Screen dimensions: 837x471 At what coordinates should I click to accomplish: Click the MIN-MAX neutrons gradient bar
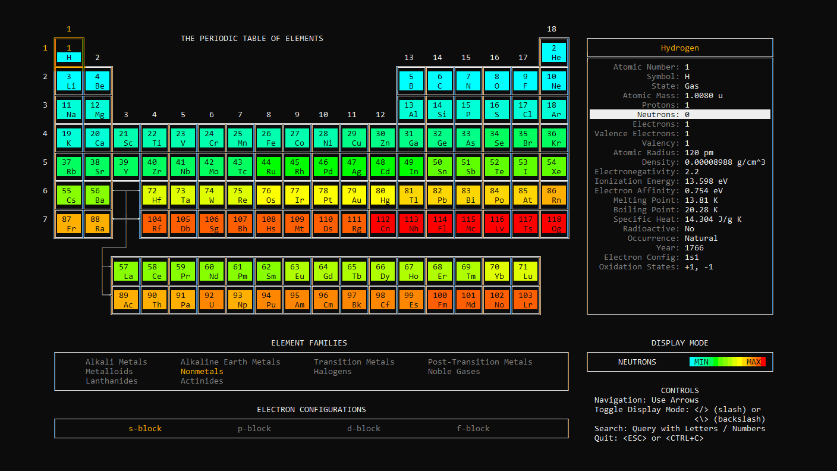(728, 361)
